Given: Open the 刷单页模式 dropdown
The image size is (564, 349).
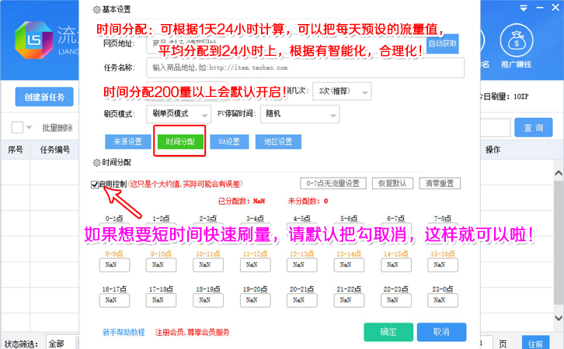Looking at the screenshot, I should 179,114.
